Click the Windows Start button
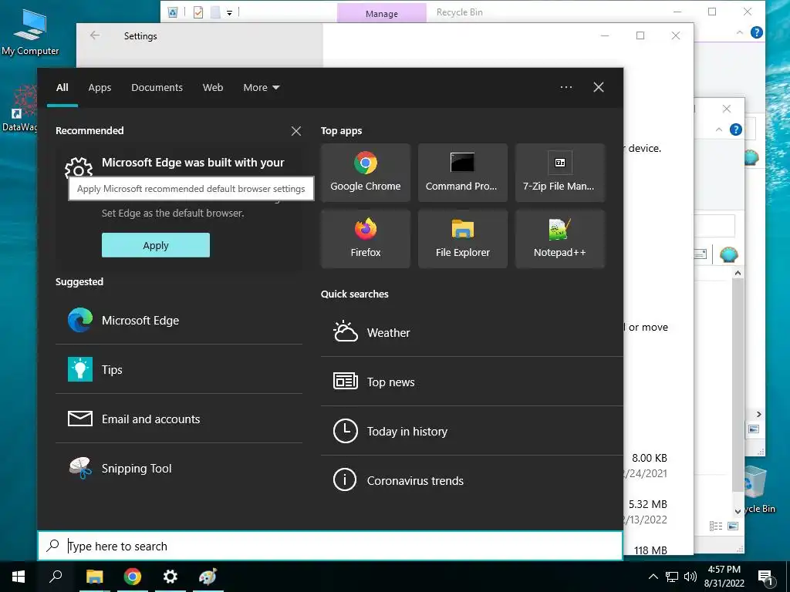 (19, 577)
